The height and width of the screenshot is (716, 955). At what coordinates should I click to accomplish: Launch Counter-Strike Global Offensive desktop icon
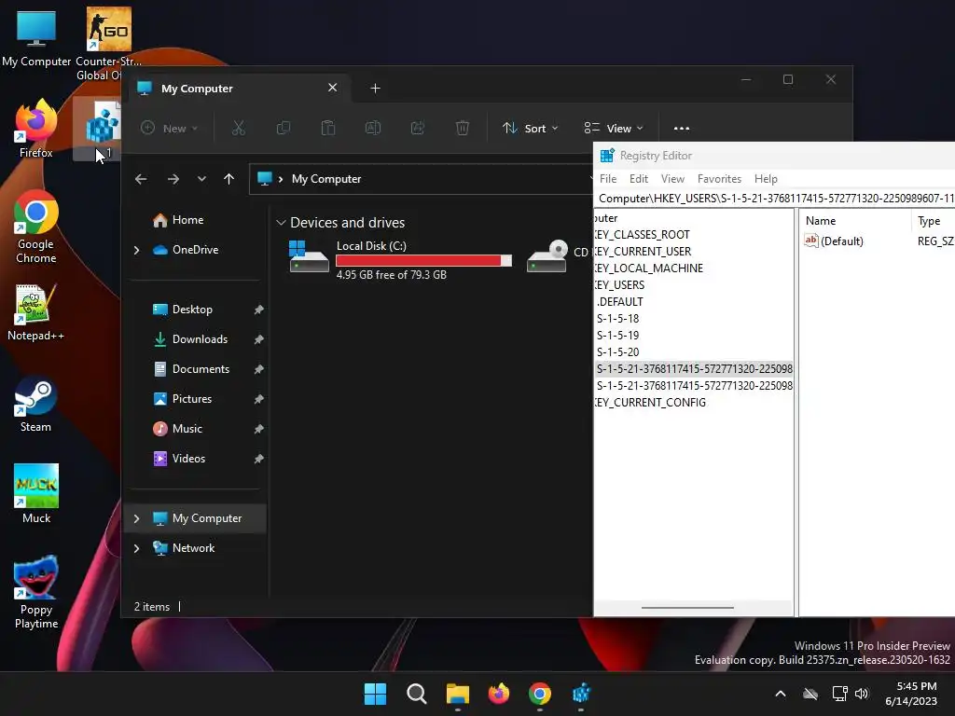pos(108,44)
